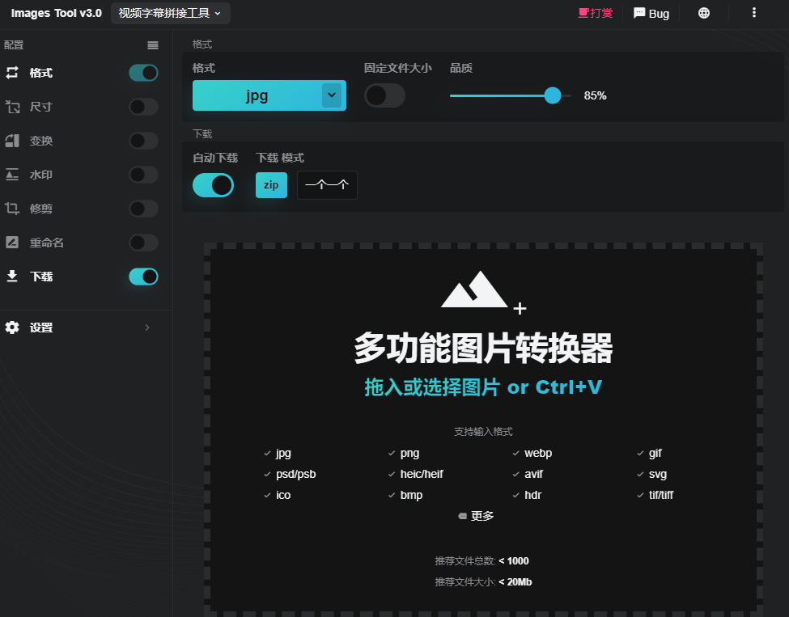Click the 水印 watermark icon
789x617 pixels.
[x=12, y=175]
